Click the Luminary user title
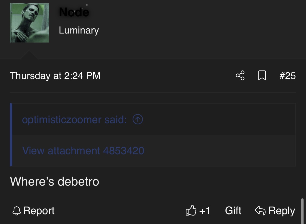Screen dimensions: 306x224 tap(79, 30)
